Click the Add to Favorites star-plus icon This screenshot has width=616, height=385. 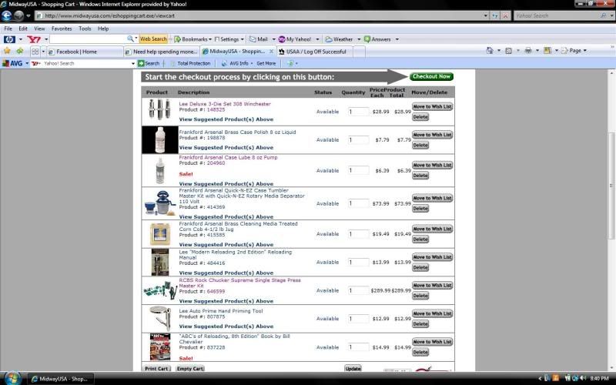pyautogui.click(x=20, y=51)
